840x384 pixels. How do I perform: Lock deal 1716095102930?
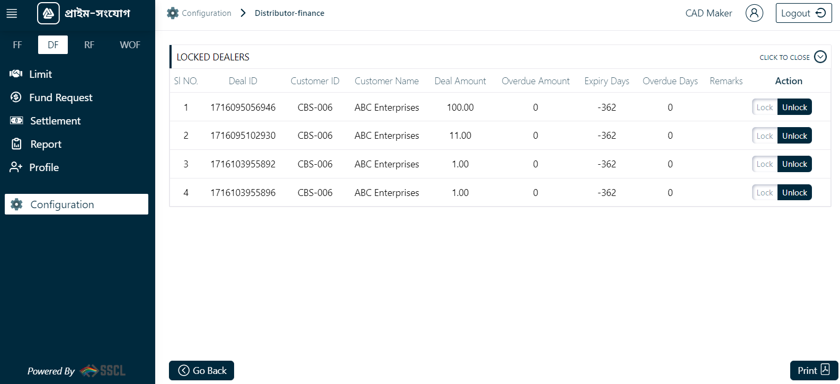(x=765, y=136)
